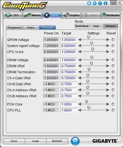
Task: Select reset radio for Ch-A Data VRef.
Action: coord(113,78)
